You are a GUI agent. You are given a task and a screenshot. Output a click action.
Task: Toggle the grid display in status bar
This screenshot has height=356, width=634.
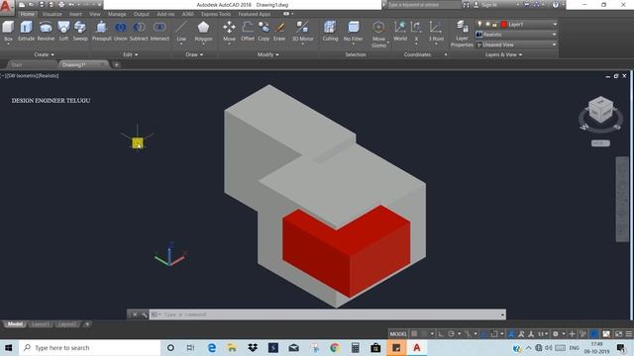pyautogui.click(x=414, y=334)
